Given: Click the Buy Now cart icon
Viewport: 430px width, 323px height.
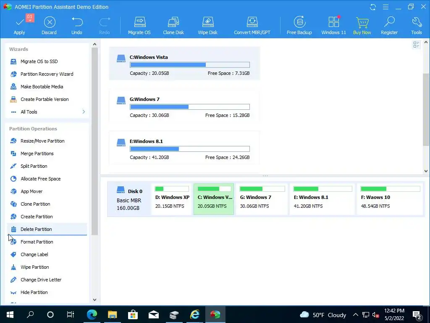Looking at the screenshot, I should coord(362,23).
